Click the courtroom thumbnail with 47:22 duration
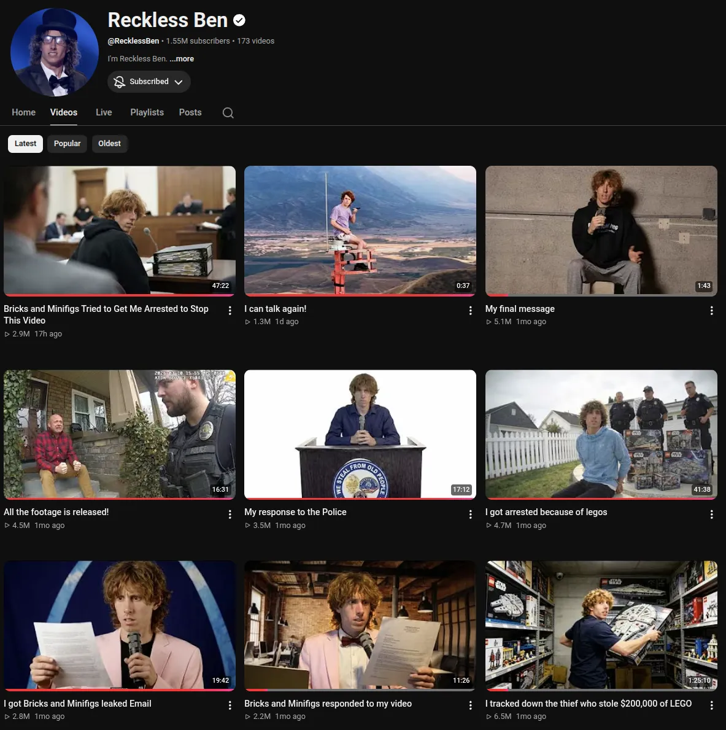 pyautogui.click(x=120, y=230)
